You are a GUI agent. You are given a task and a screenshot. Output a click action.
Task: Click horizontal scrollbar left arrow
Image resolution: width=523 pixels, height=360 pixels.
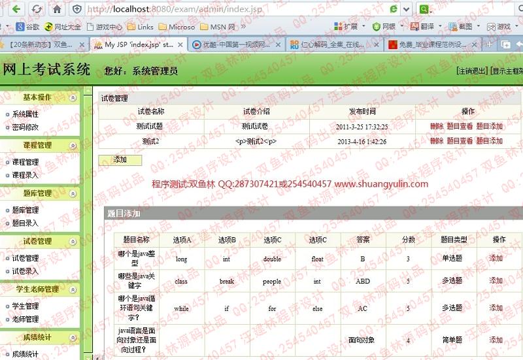[x=97, y=358]
